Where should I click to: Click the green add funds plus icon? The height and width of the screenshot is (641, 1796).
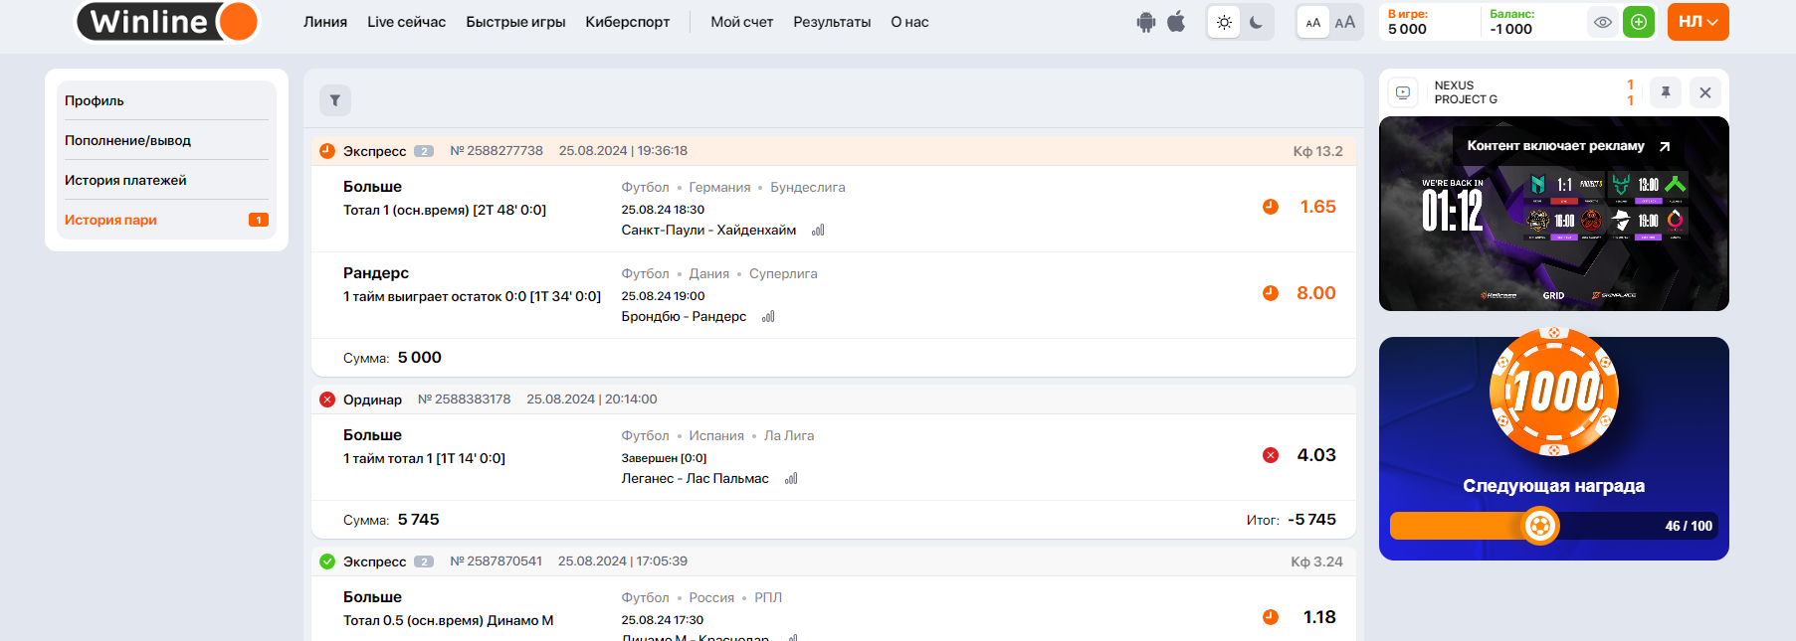(1639, 22)
